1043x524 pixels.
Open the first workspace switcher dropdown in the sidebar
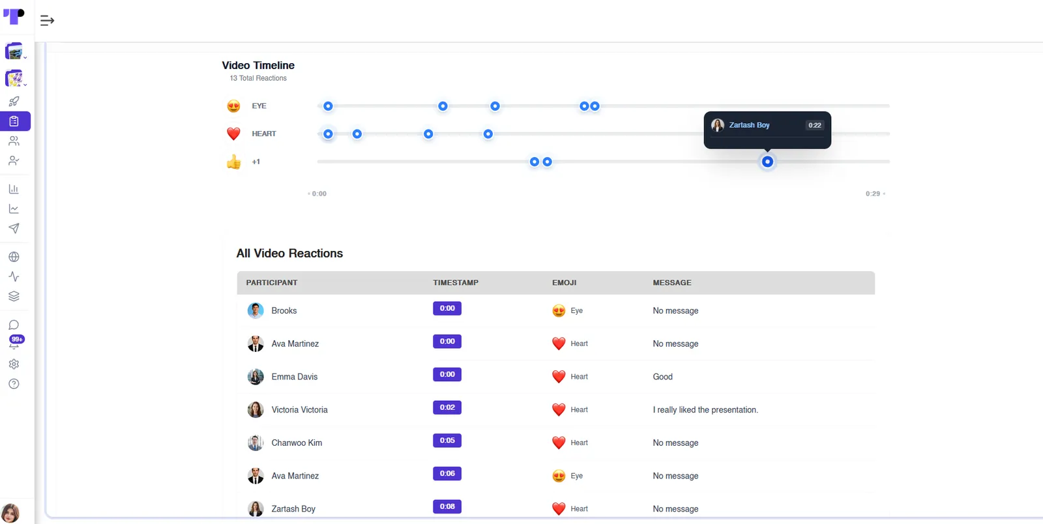pos(15,51)
